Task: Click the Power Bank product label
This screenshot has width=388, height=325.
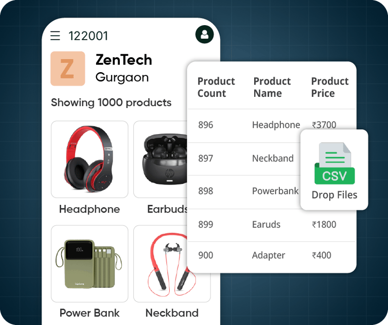Action: [90, 313]
